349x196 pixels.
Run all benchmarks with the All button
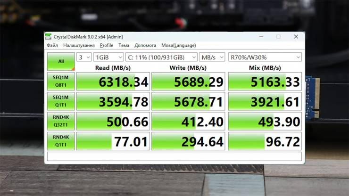point(61,61)
